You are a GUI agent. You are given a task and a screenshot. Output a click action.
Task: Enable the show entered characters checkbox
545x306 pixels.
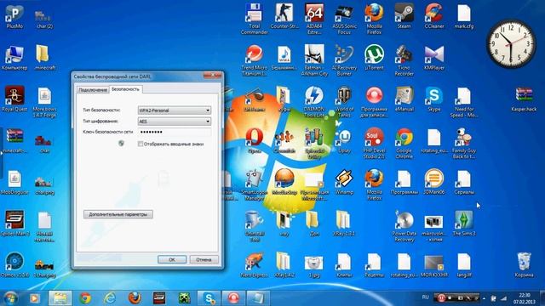pos(141,144)
